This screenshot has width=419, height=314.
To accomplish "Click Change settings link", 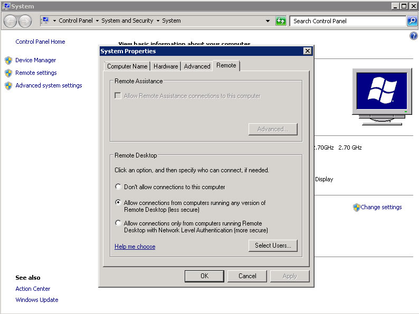I will 381,207.
